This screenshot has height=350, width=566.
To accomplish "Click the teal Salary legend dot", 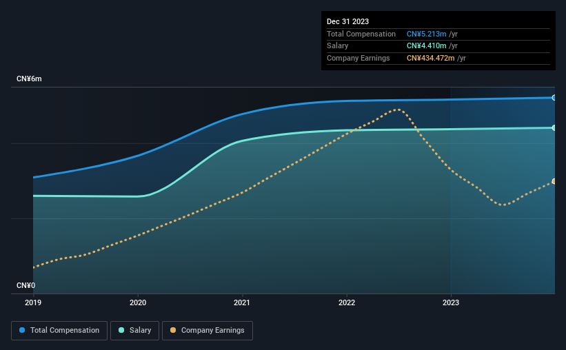I will point(121,330).
